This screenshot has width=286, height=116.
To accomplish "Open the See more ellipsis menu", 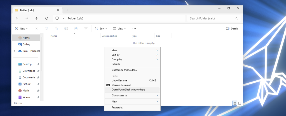I will tap(134, 29).
